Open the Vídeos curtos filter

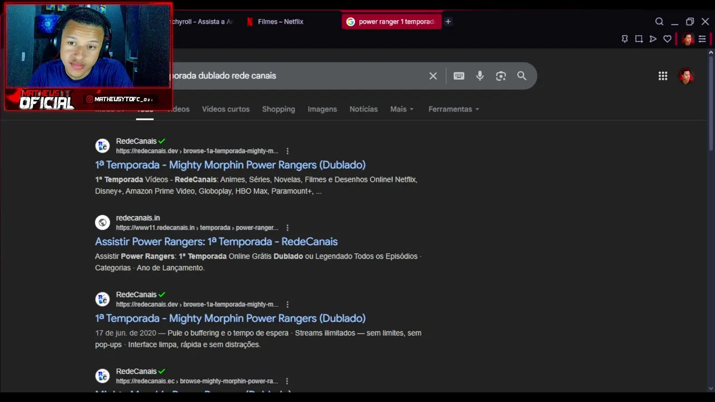226,109
